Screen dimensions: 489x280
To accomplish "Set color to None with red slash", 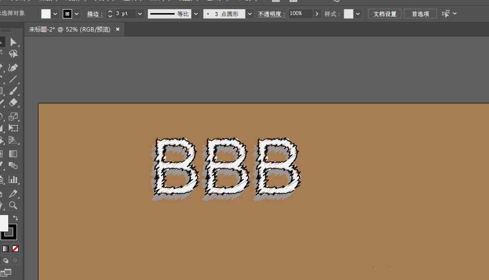I will pos(16,249).
